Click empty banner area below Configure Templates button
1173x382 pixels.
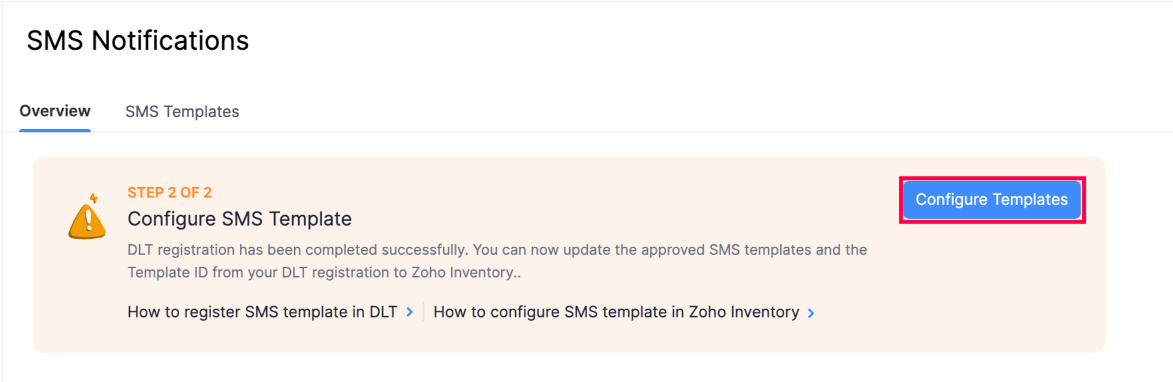992,286
